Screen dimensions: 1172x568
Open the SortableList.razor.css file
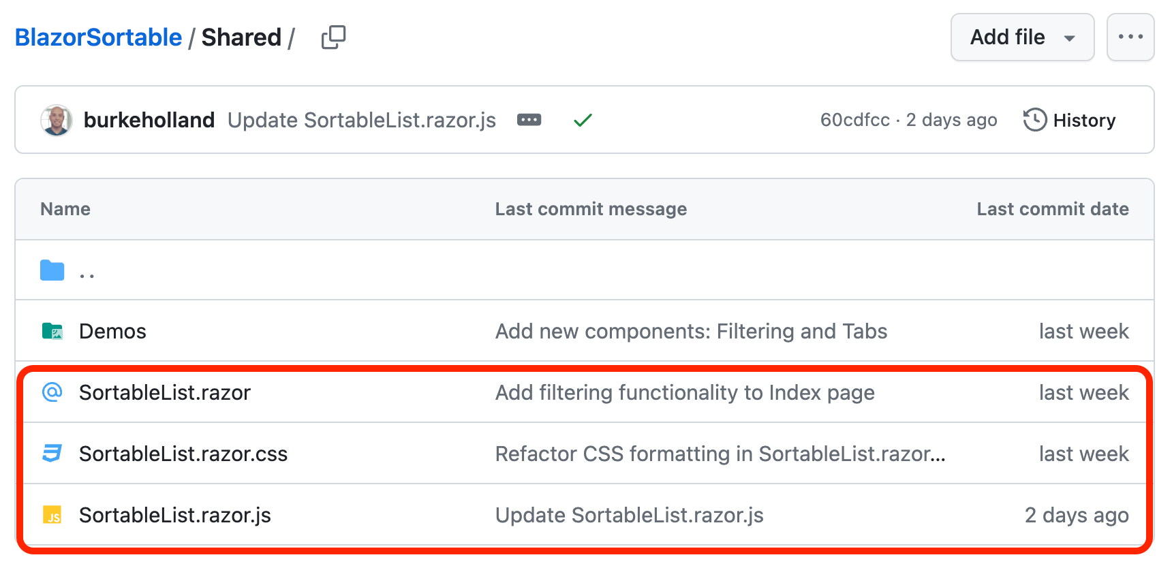tap(183, 454)
